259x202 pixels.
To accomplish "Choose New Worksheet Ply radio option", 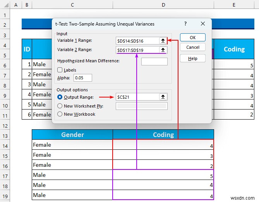I will (60, 106).
